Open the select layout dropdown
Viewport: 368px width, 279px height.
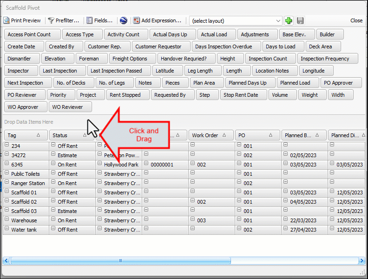pyautogui.click(x=278, y=20)
